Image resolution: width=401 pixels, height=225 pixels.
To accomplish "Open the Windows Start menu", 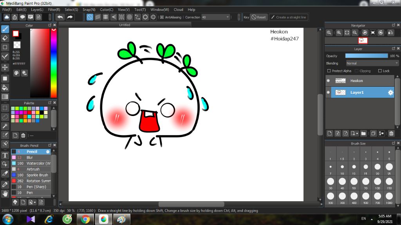I will 8,219.
